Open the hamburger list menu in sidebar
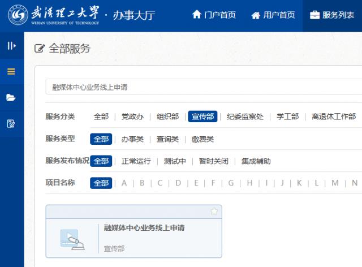This screenshot has width=362, height=267. 11,72
